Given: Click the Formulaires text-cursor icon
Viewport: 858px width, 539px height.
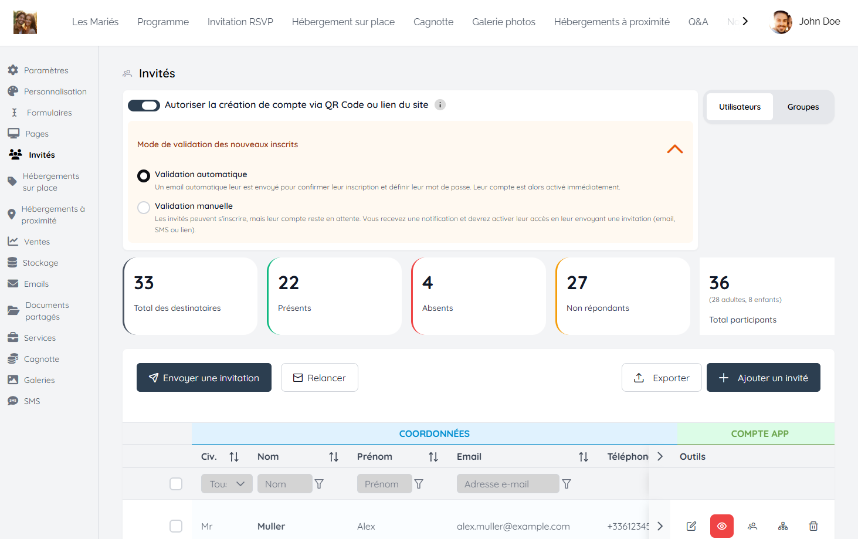Looking at the screenshot, I should [x=14, y=112].
